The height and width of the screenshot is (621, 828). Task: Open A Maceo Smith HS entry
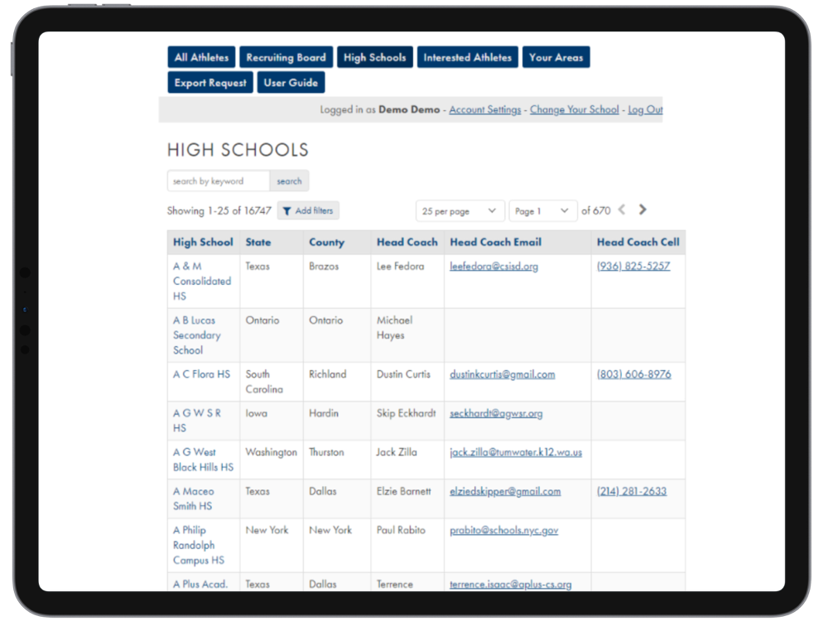click(x=194, y=498)
